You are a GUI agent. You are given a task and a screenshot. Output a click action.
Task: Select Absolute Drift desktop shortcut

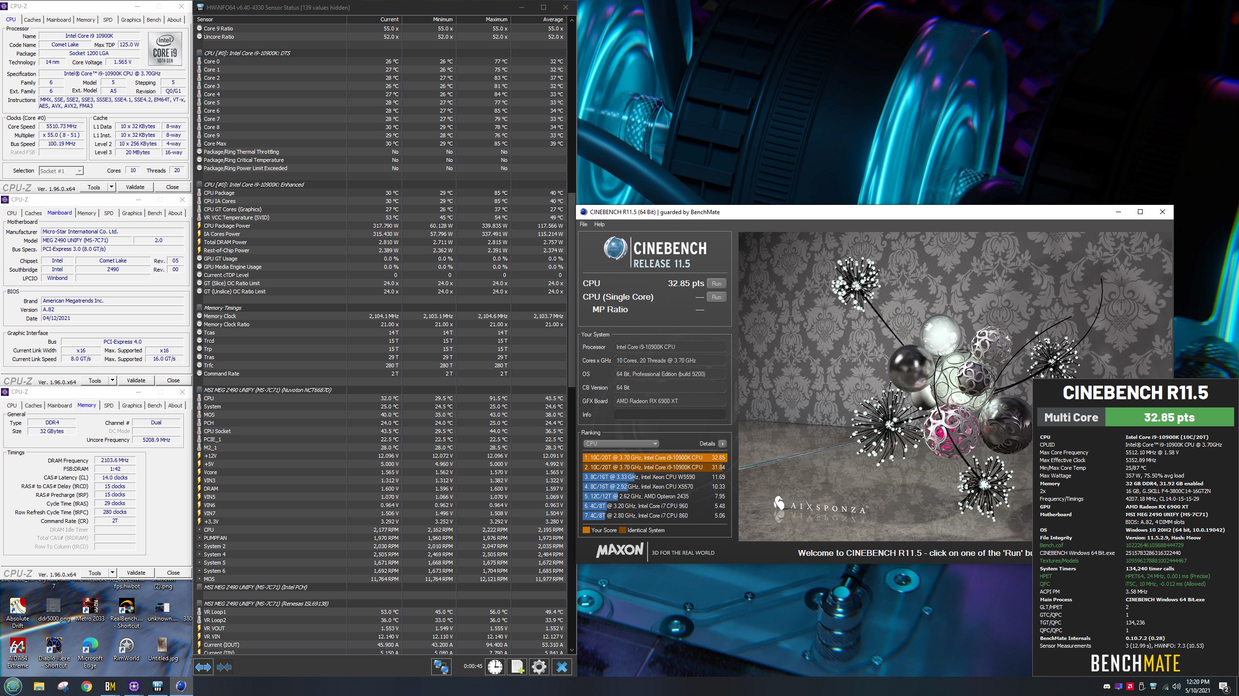pos(18,613)
